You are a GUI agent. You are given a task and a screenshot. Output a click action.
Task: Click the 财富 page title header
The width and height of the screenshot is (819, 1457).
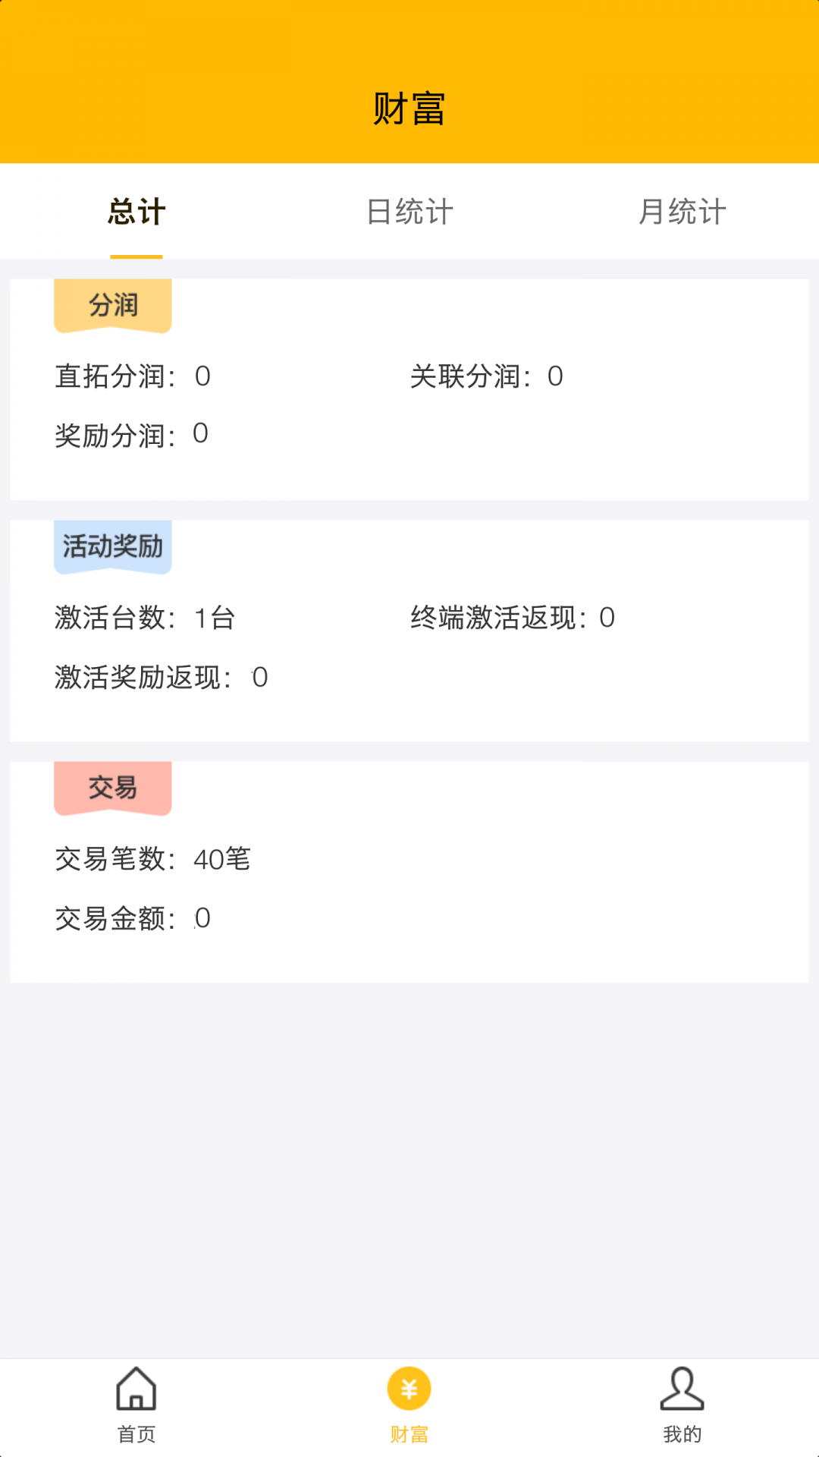tap(409, 109)
